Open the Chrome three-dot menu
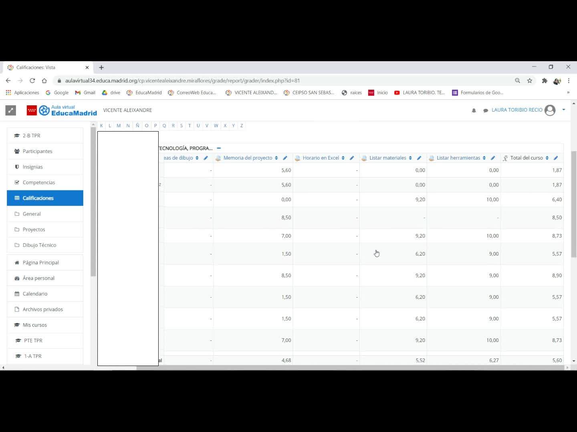 click(569, 80)
